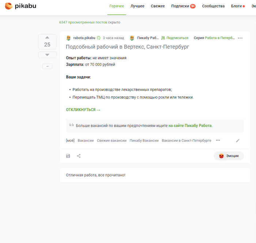Open the three-dot post options menu
This screenshot has width=256, height=243.
coord(240,38)
